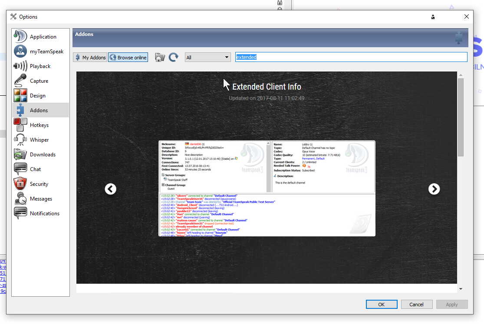This screenshot has height=324, width=484.
Task: Click the open addons folder icon
Action: click(x=160, y=57)
